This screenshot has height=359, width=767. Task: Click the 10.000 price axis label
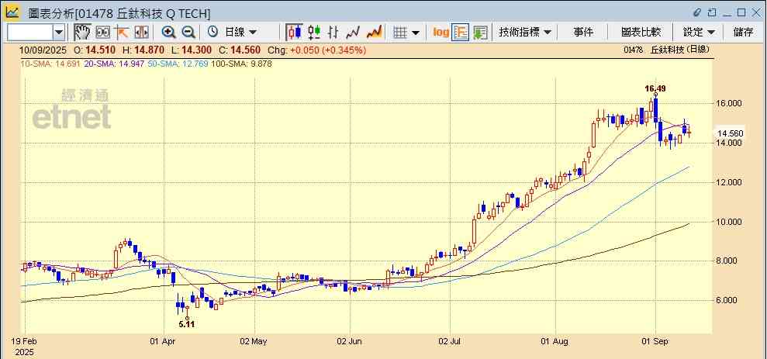[731, 222]
